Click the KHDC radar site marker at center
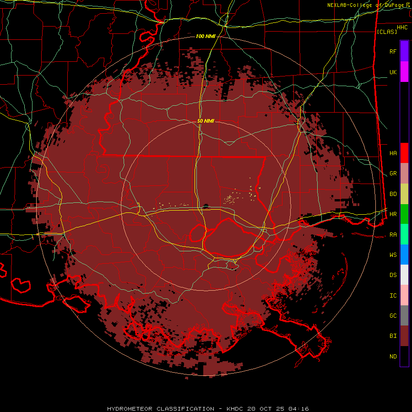The image size is (412, 412). point(206,206)
